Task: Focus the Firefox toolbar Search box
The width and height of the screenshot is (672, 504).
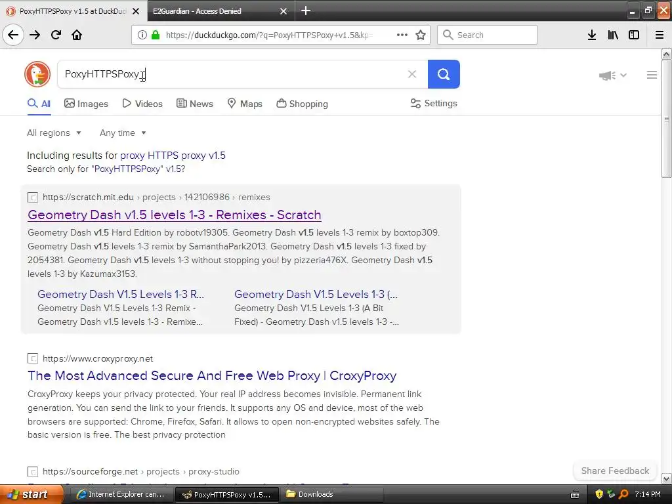Action: point(487,35)
